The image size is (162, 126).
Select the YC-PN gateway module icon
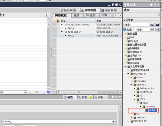pyautogui.click(x=146, y=110)
